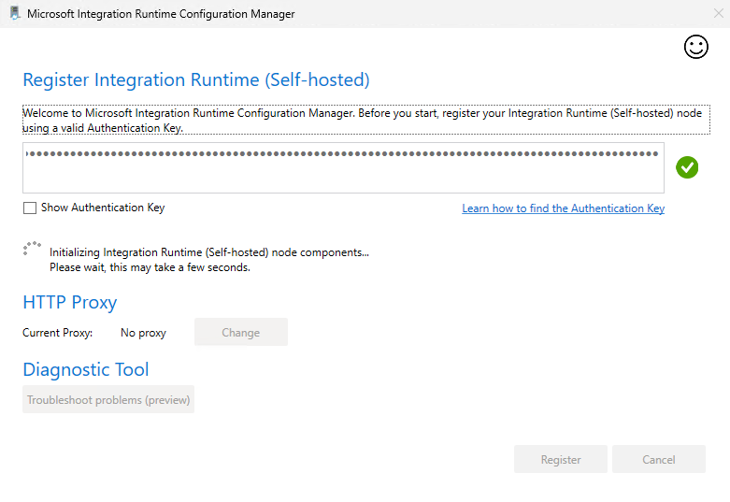This screenshot has height=502, width=730.
Task: Click the Diagnostic Tool section heading
Action: [86, 369]
